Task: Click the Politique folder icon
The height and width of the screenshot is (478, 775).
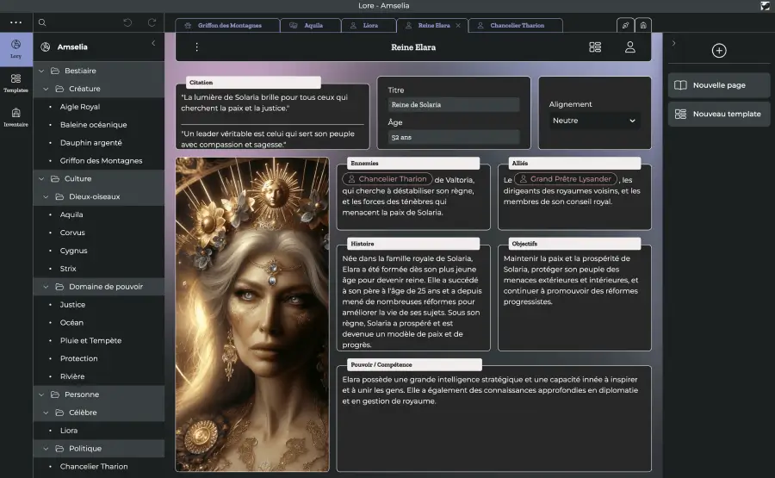Action: [59, 449]
